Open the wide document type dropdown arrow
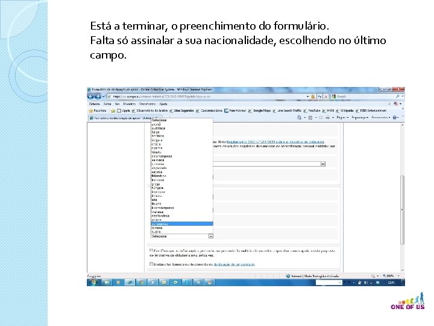This screenshot has height=326, width=434. point(322,164)
